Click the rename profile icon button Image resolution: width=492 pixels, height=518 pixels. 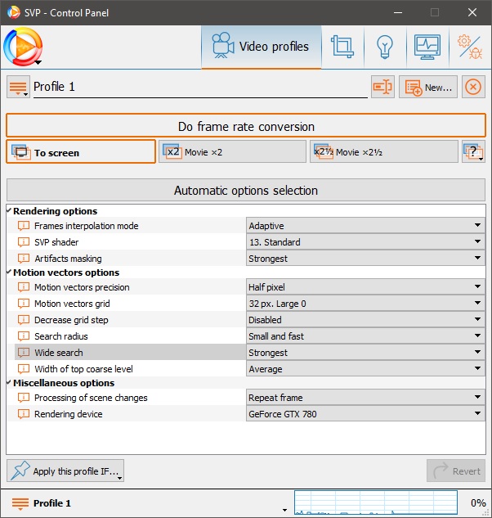[x=382, y=87]
